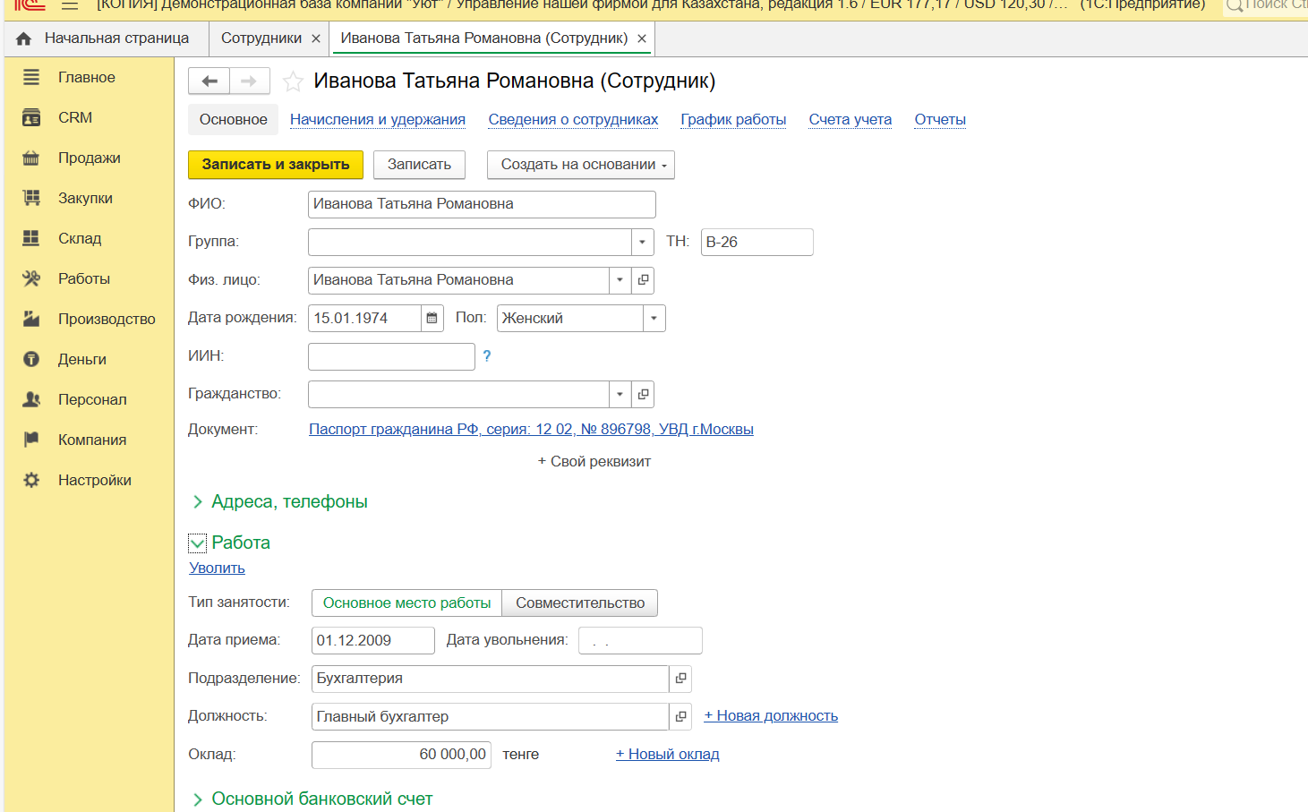
Task: Click the ИИН help question mark
Action: tap(486, 356)
